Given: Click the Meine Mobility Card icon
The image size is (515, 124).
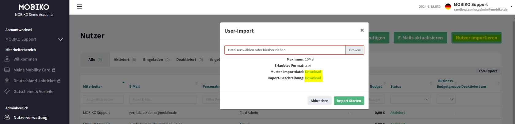Looking at the screenshot, I should pos(7,70).
